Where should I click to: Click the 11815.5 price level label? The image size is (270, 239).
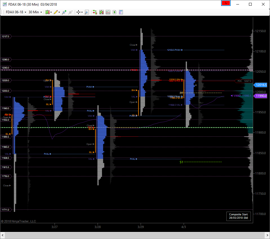point(6,167)
